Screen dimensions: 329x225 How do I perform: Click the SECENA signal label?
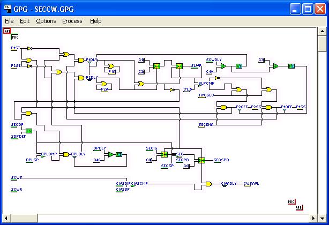[x=206, y=124]
